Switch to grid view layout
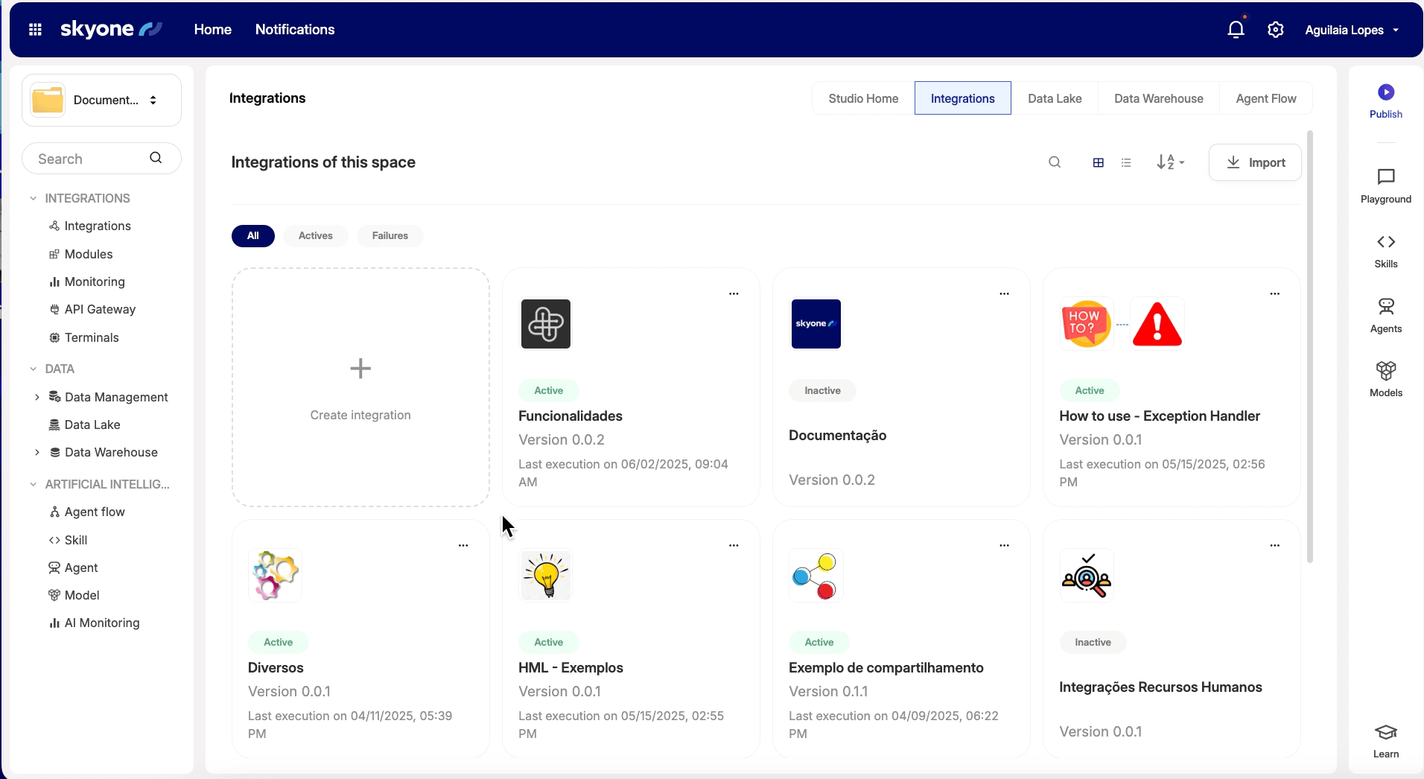Viewport: 1424px width, 779px height. (1098, 162)
